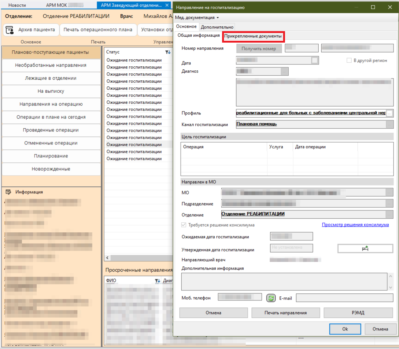This screenshot has width=399, height=349.
Task: Click the left Отмена button above Ok row
Action: 214,313
